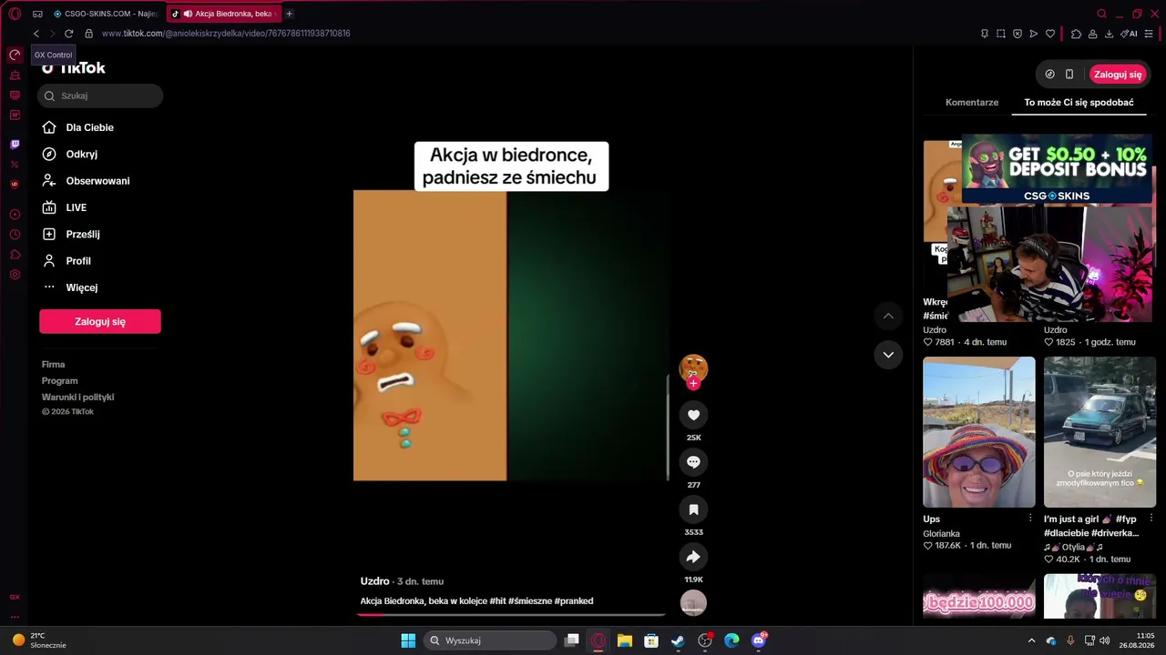The image size is (1166, 655).
Task: Open the Uzdro author name below video
Action: pos(374,581)
